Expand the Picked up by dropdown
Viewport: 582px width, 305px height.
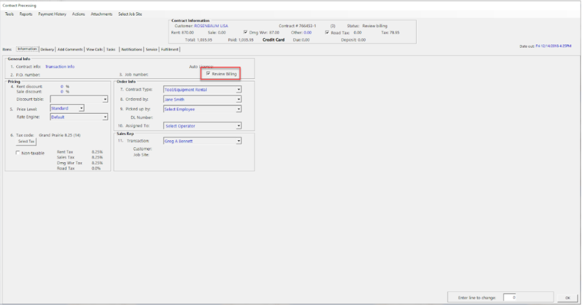[x=238, y=109]
